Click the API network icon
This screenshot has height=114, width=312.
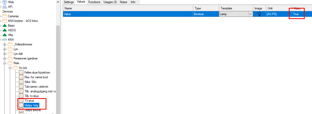pyautogui.click(x=5, y=7)
